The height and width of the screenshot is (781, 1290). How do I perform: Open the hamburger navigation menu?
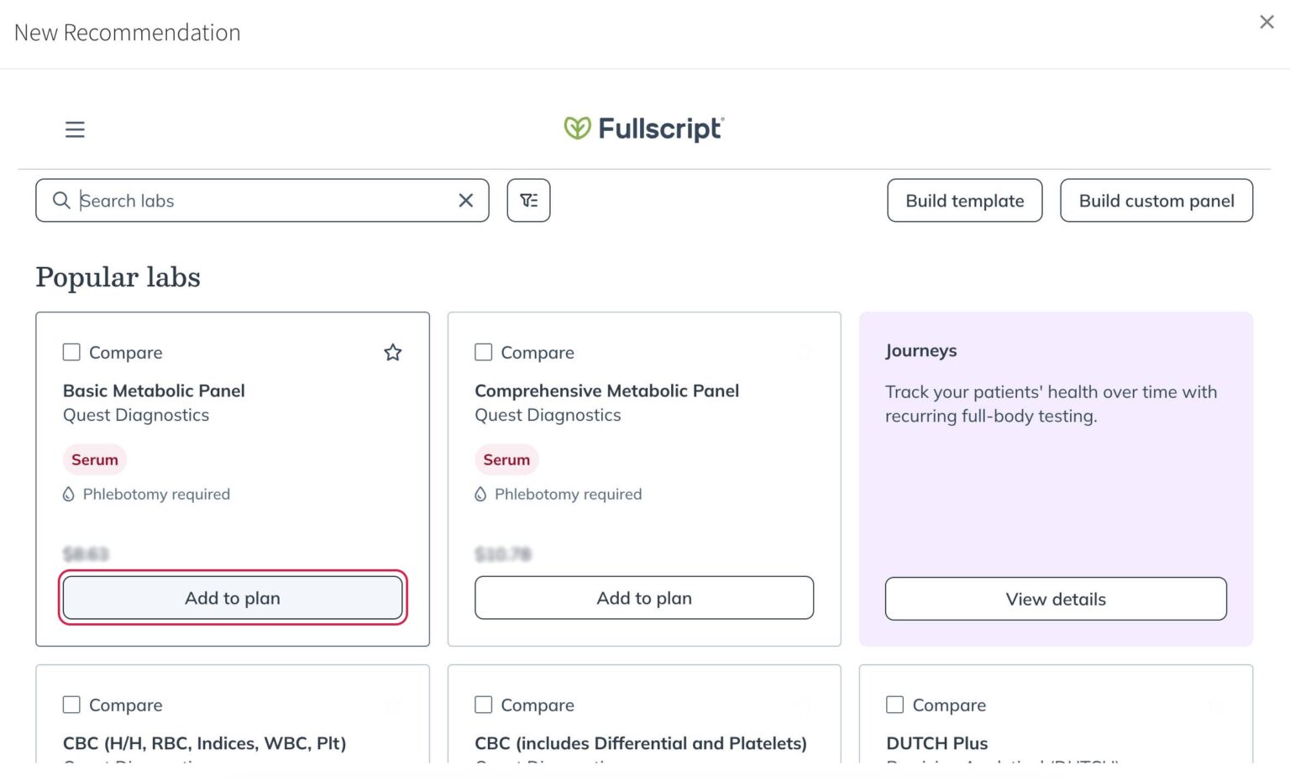75,129
